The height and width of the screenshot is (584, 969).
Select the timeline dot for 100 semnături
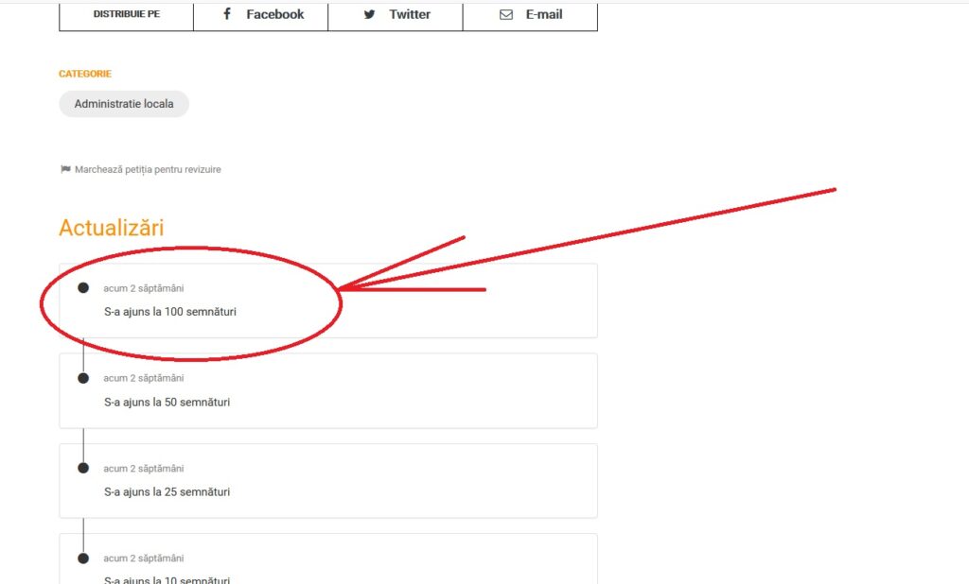coord(83,287)
